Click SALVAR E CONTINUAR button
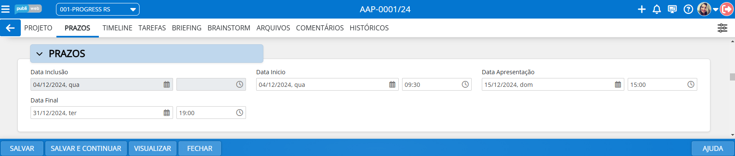The height and width of the screenshot is (156, 735). (x=86, y=148)
